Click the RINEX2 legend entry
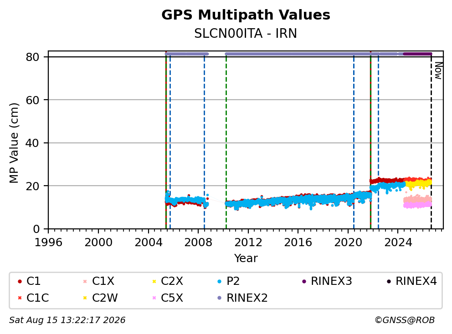Viewport: 452px width, 334px height. click(x=242, y=298)
